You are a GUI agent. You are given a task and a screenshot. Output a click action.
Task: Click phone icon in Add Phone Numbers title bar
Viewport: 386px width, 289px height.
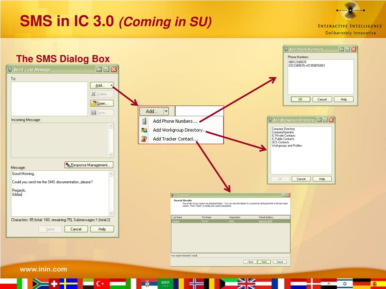(286, 49)
